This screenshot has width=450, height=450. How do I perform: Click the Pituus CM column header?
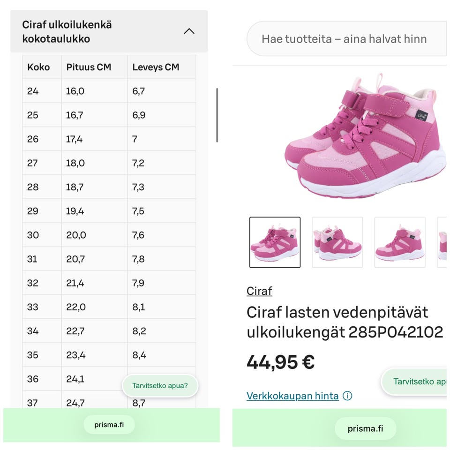click(89, 67)
